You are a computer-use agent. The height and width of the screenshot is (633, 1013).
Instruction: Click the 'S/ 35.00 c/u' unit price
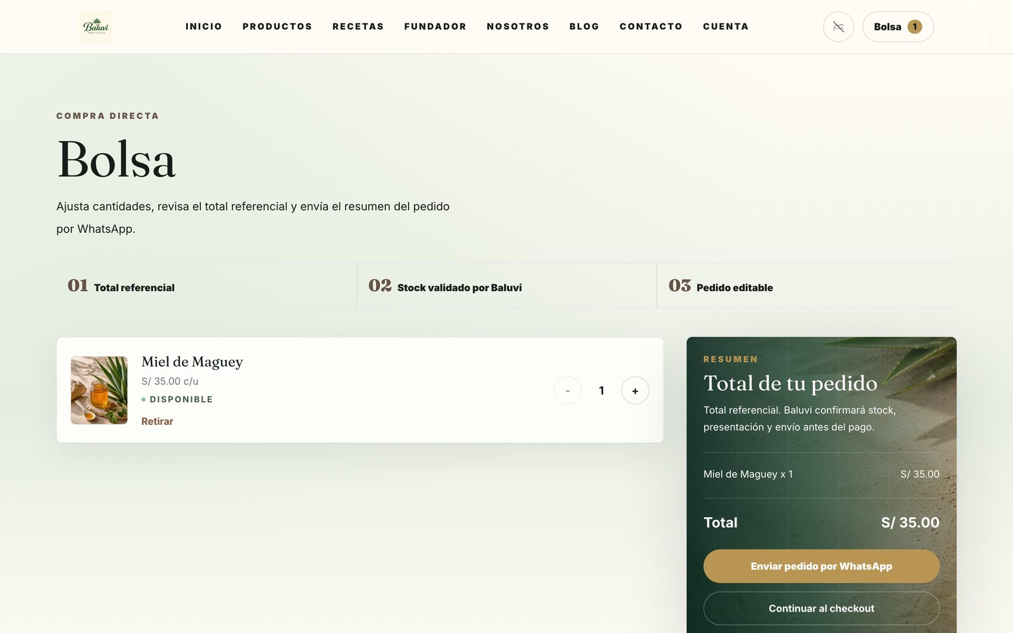170,381
